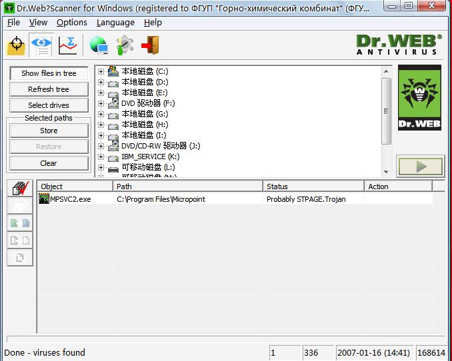Open the Options menu

(72, 23)
